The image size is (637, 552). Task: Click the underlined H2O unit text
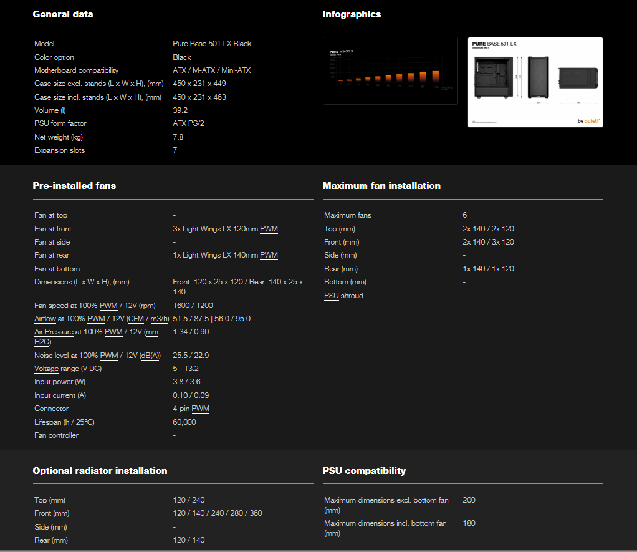pos(41,341)
